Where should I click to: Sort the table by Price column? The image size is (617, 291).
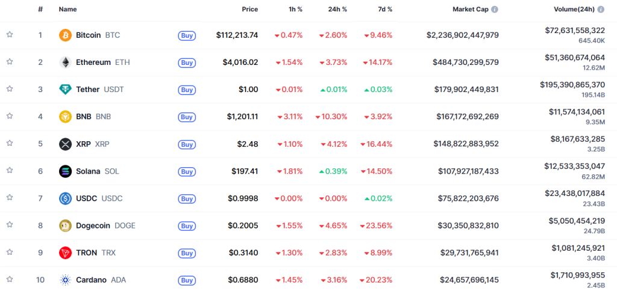[x=249, y=10]
